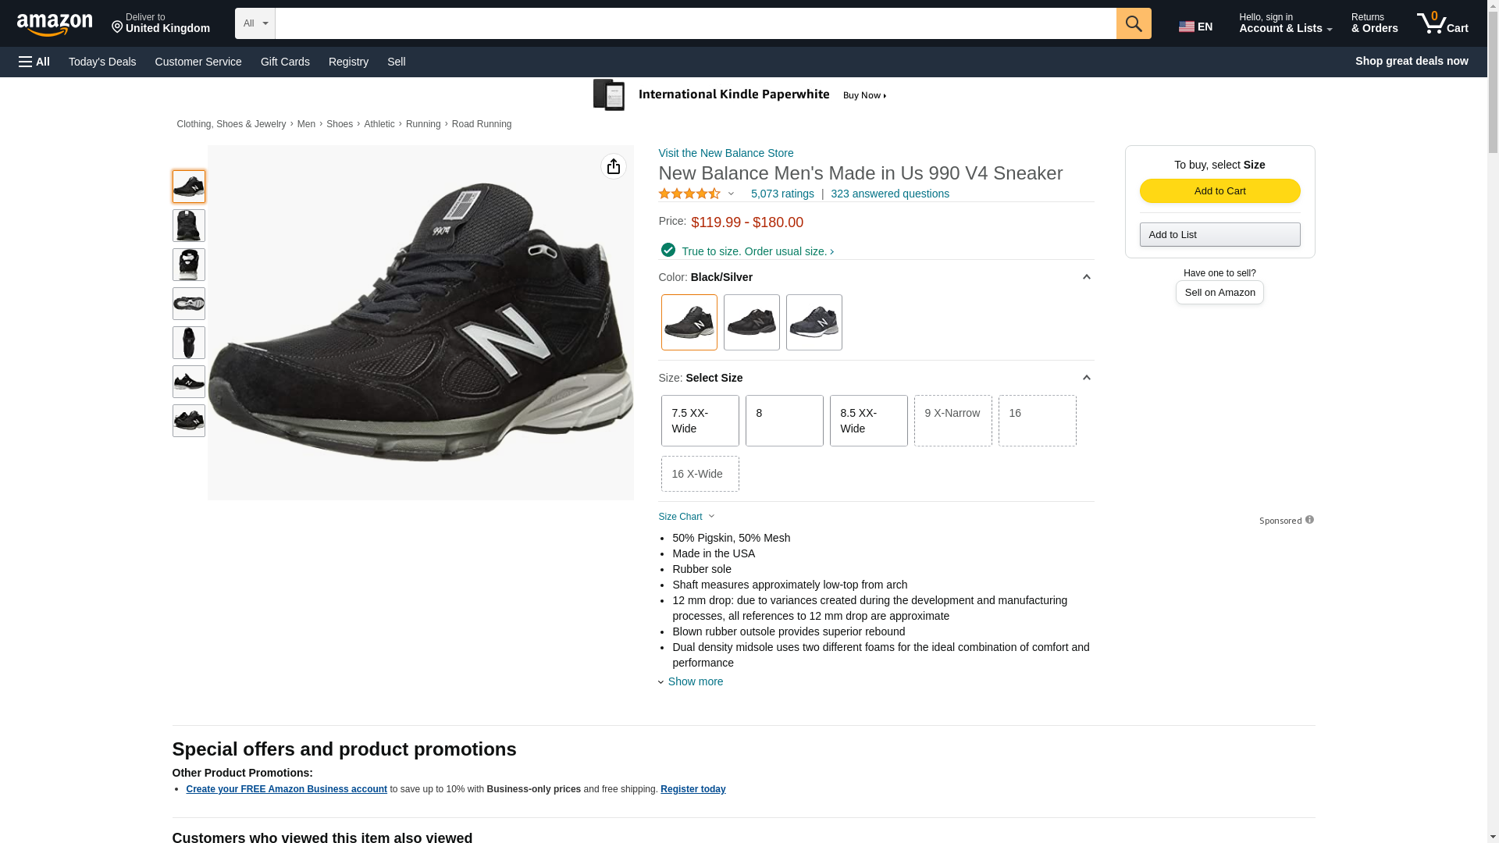View the second product thumbnail image
The width and height of the screenshot is (1499, 843).
[188, 226]
